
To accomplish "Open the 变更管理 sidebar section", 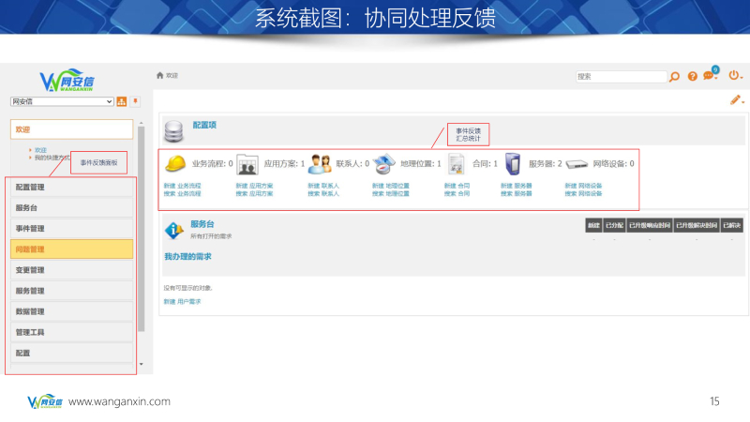I will (x=72, y=270).
